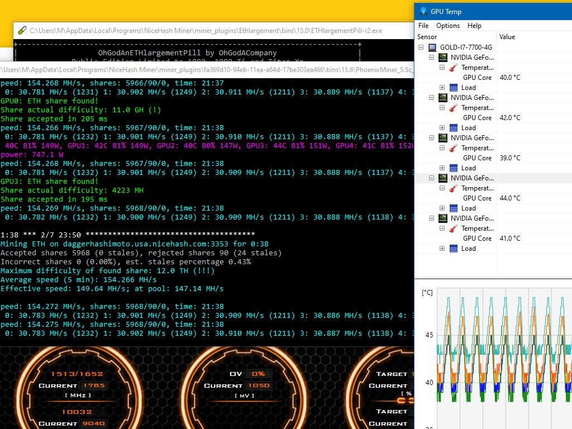Click the ETHlargementPill window title icon

(22, 31)
